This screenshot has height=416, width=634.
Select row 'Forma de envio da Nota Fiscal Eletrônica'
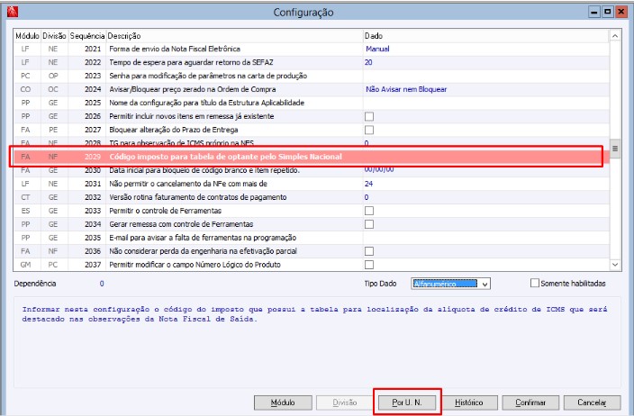(312, 49)
